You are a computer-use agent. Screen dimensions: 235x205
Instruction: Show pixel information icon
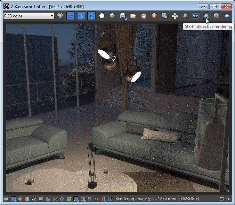[x=20, y=199]
